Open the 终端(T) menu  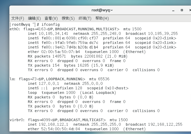click(85, 18)
